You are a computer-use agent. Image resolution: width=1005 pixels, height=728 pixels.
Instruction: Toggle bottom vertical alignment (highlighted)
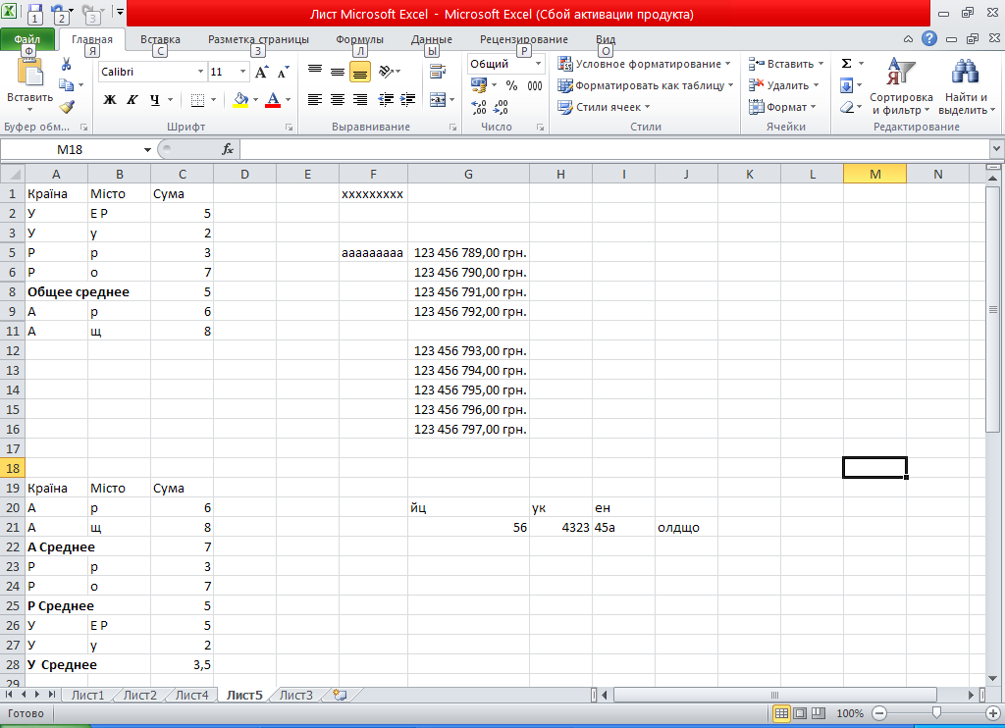pos(360,72)
